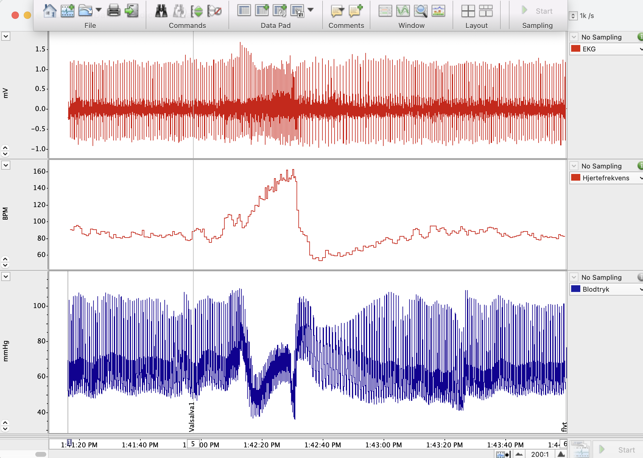This screenshot has height=458, width=643.
Task: Click the Auto Scale icon in Commands
Action: point(197,12)
